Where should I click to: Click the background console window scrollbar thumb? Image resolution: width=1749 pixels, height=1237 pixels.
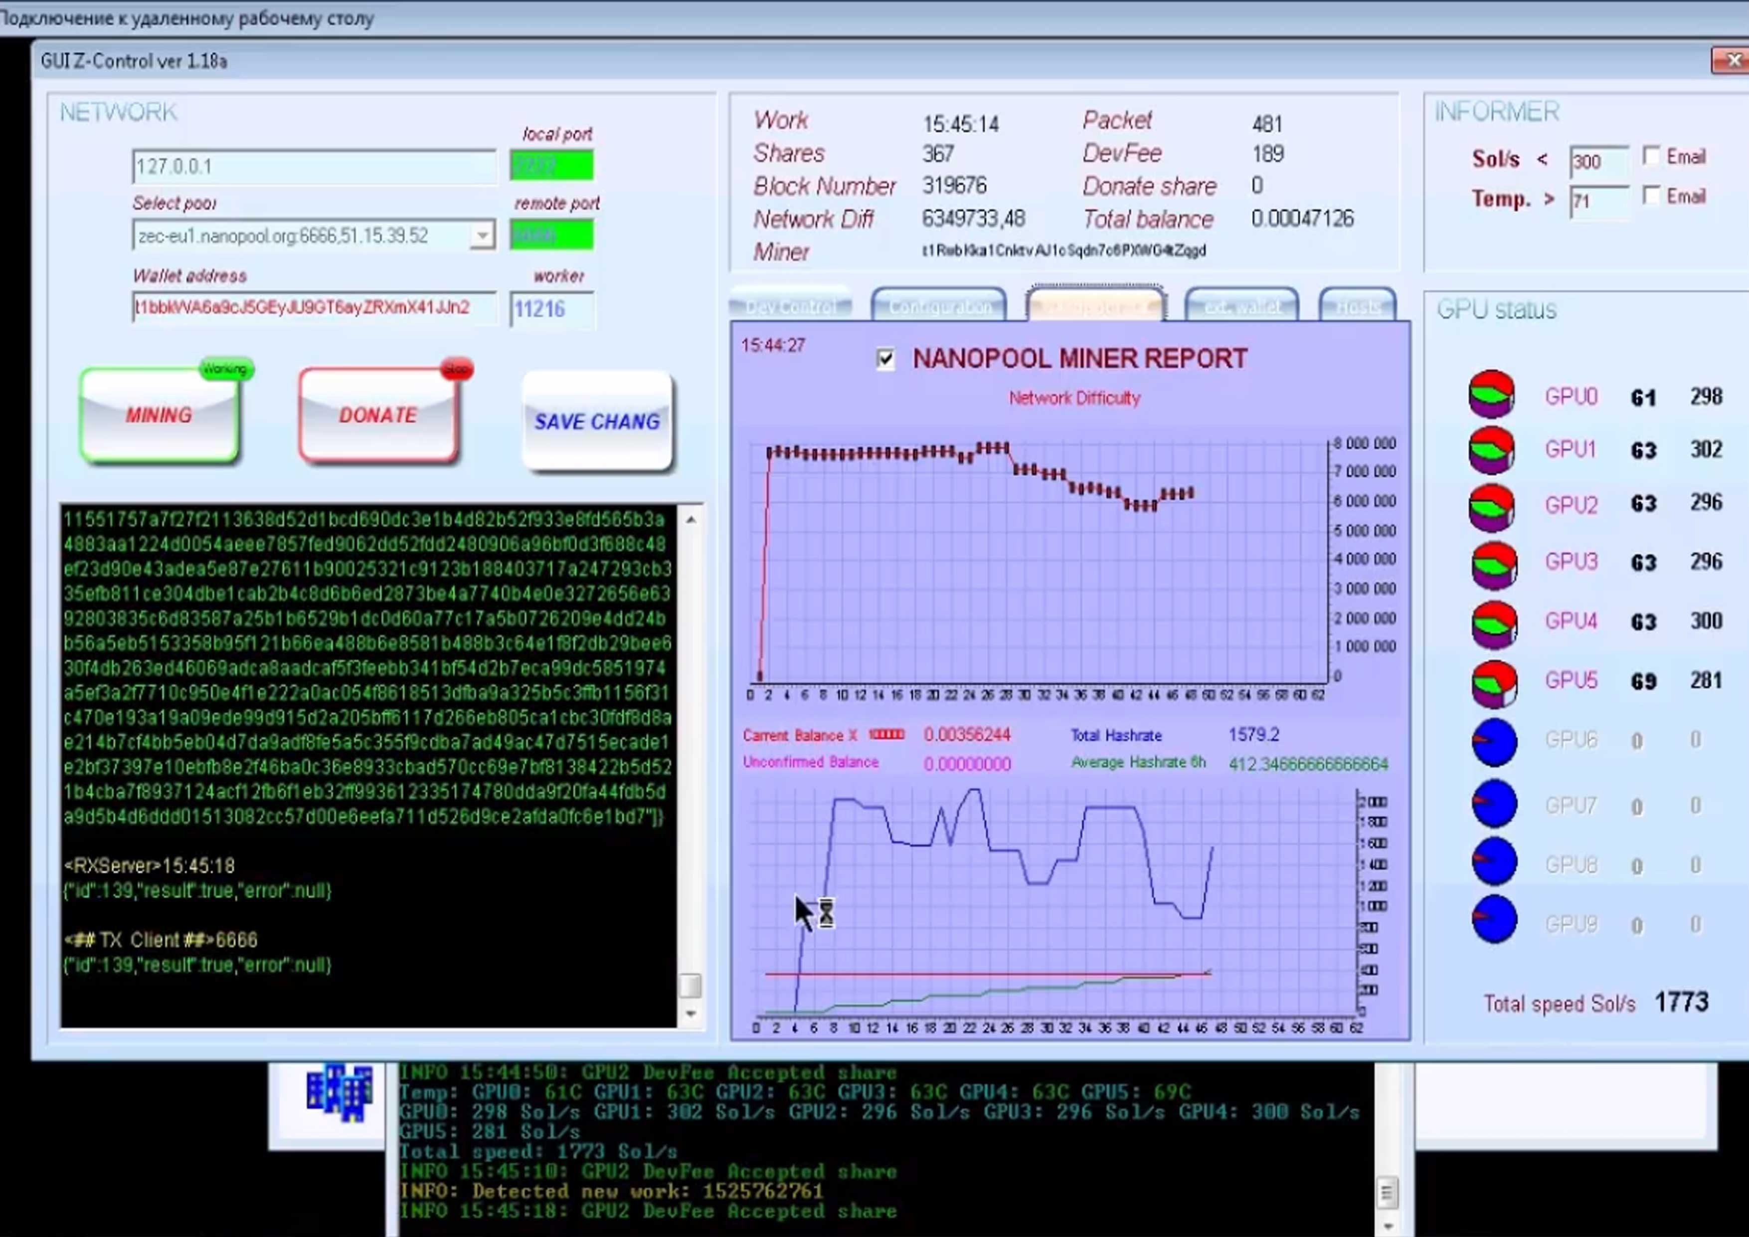click(x=1387, y=1193)
